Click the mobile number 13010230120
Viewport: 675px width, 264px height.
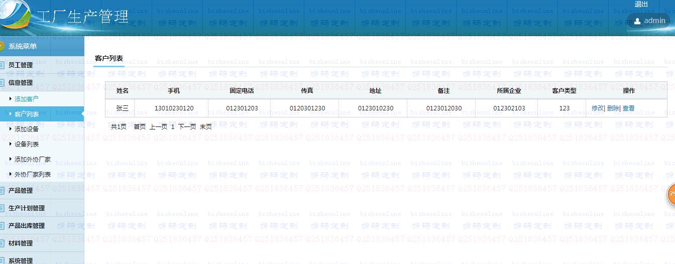coord(174,108)
